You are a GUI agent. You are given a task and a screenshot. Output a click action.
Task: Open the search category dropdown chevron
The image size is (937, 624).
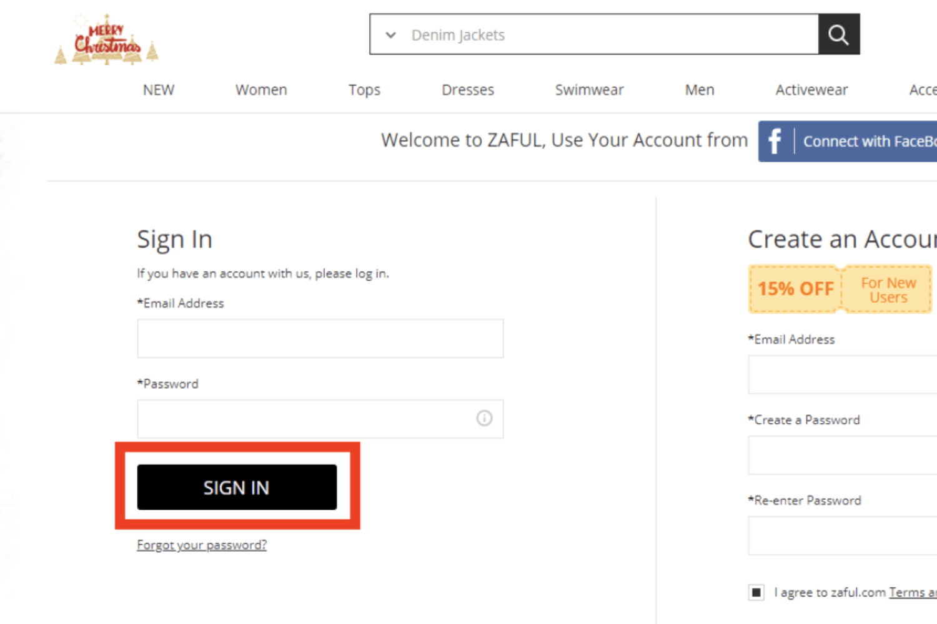(x=390, y=35)
